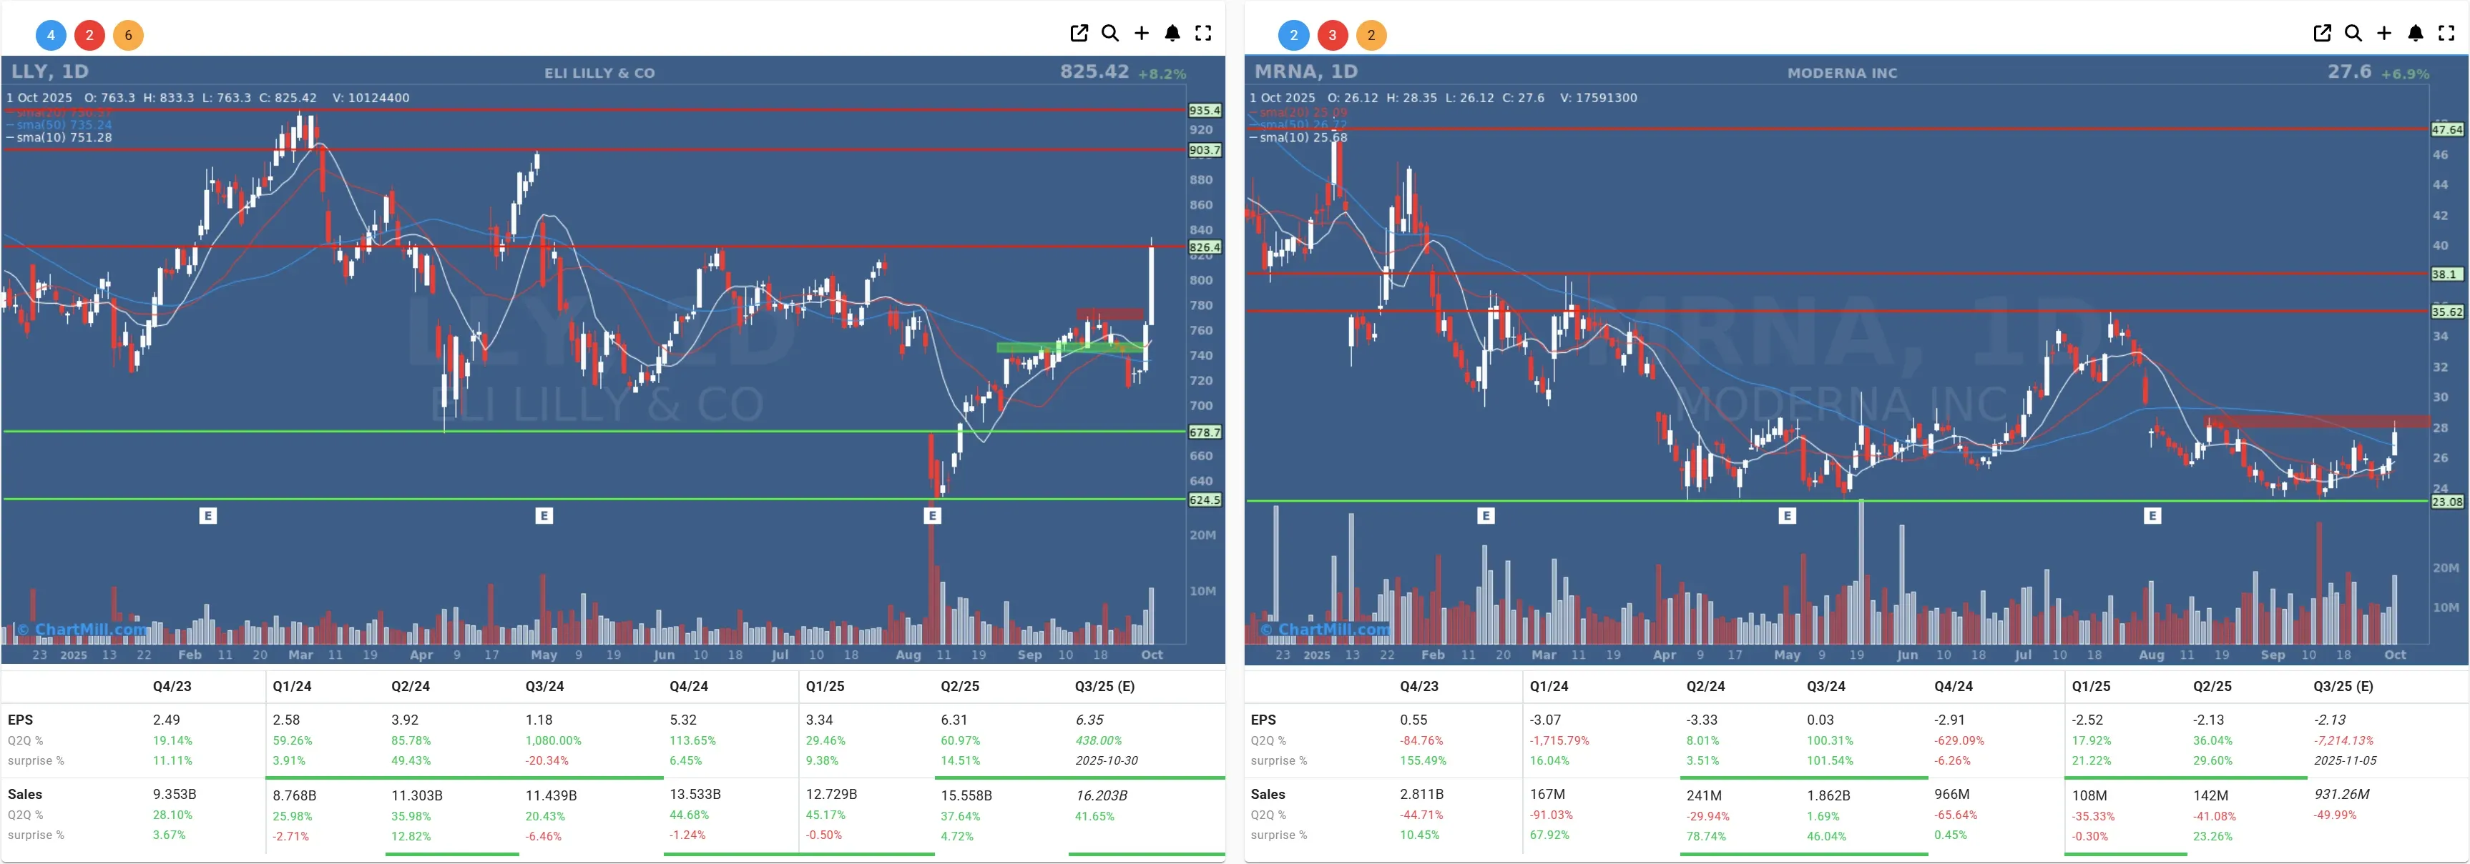Screen dimensions: 2470x864
Task: Expand MRNA chart to fullscreen
Action: click(2445, 34)
